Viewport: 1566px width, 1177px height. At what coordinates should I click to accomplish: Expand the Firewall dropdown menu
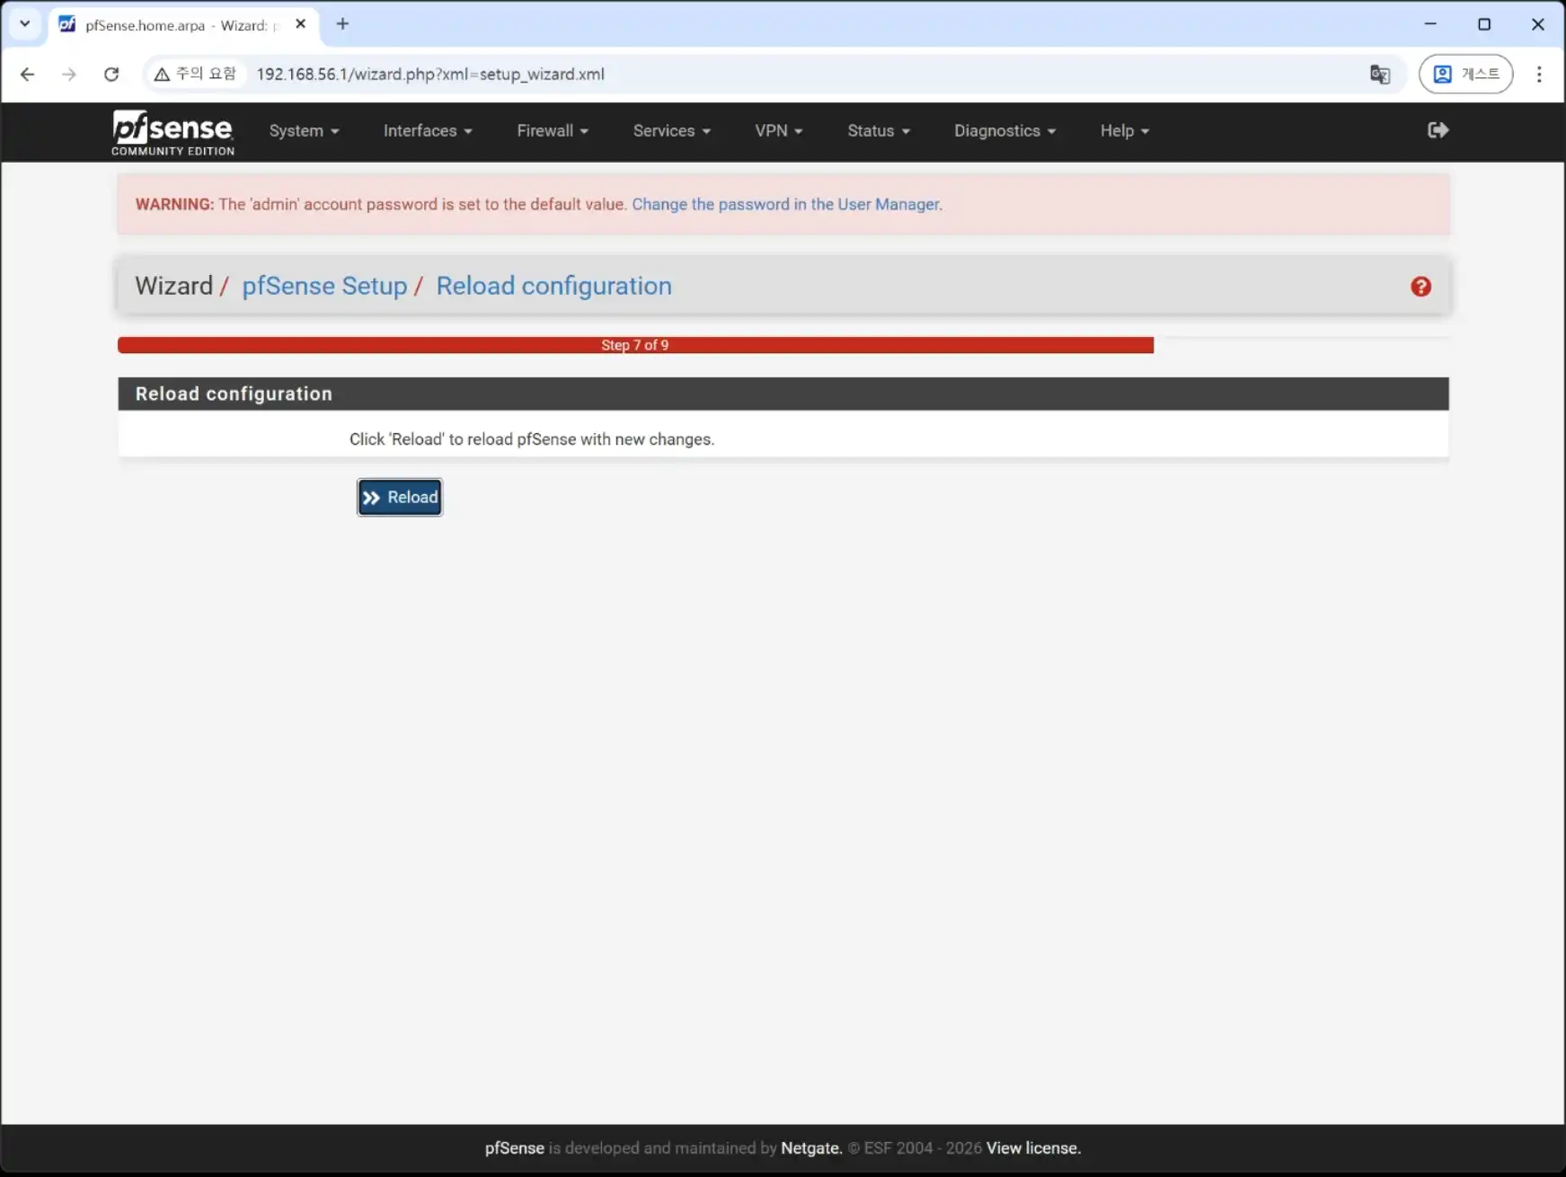point(553,131)
